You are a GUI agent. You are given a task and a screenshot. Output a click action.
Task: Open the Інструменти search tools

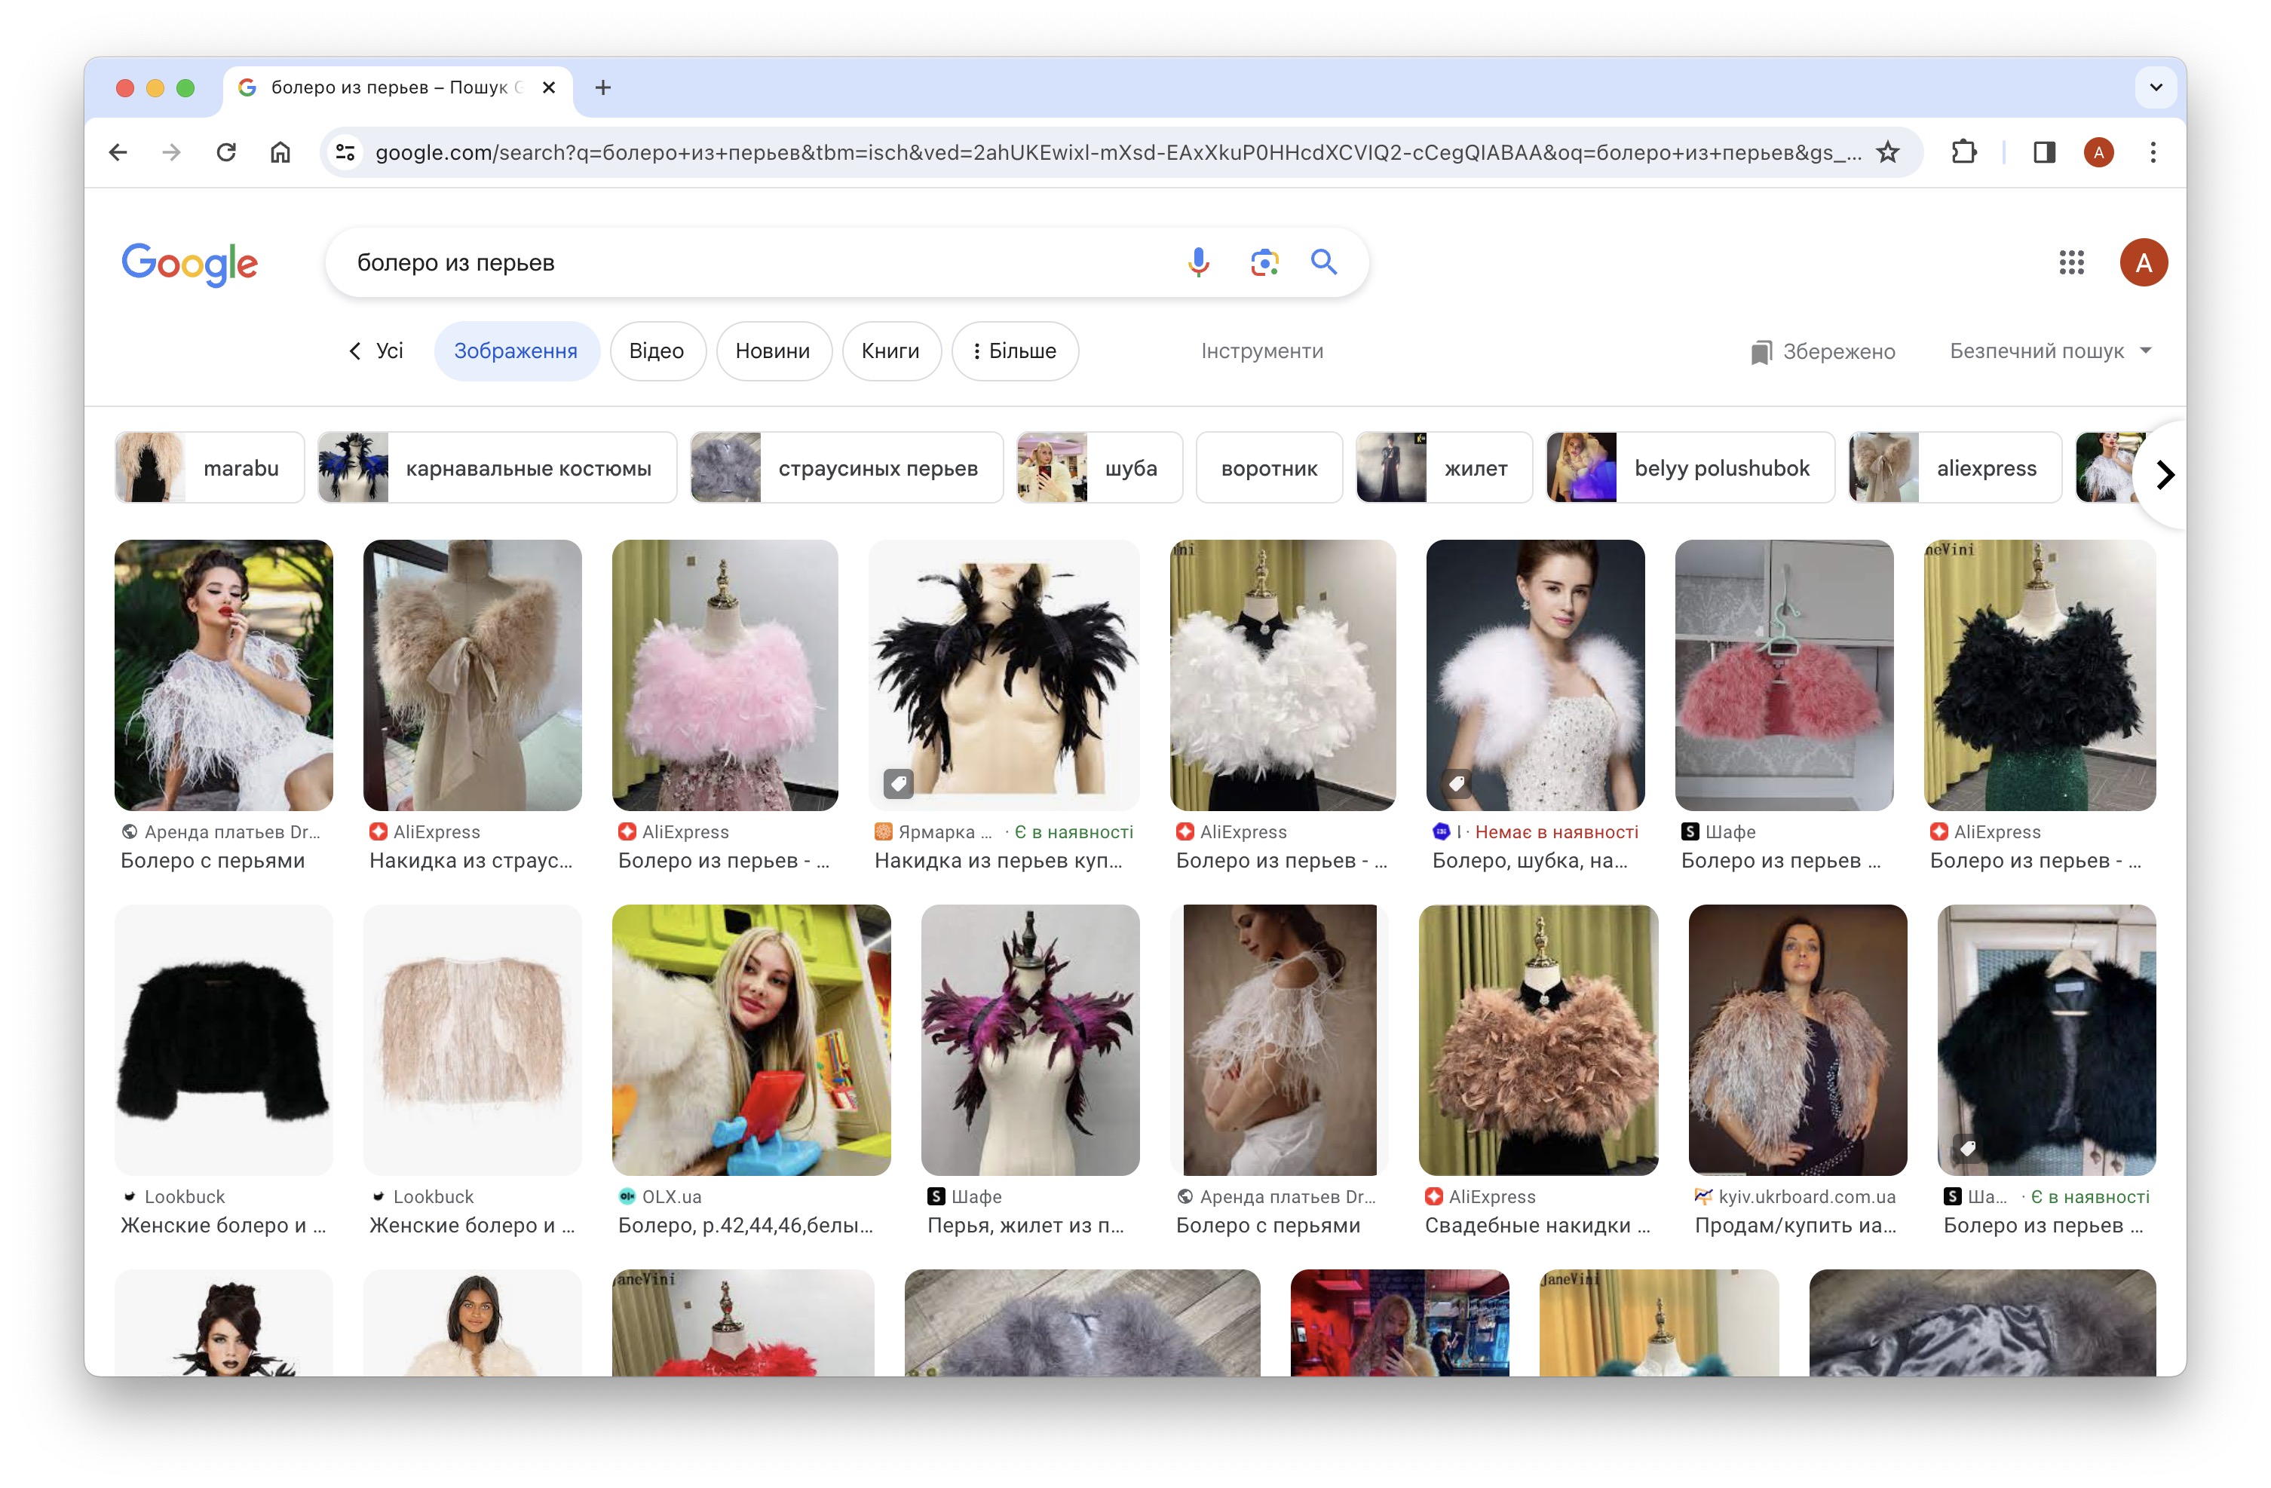(x=1261, y=351)
